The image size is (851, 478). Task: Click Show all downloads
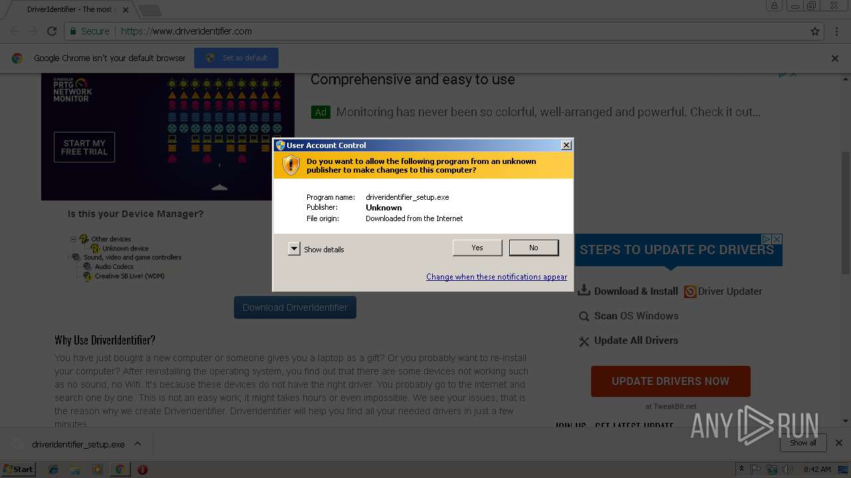(802, 443)
